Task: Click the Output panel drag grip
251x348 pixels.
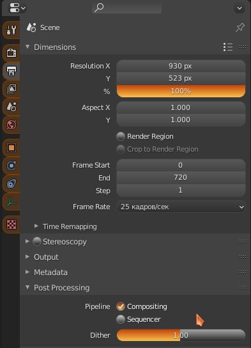Action: pyautogui.click(x=243, y=257)
